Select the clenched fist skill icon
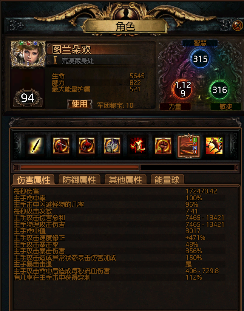This screenshot has width=244, height=311. [163, 146]
